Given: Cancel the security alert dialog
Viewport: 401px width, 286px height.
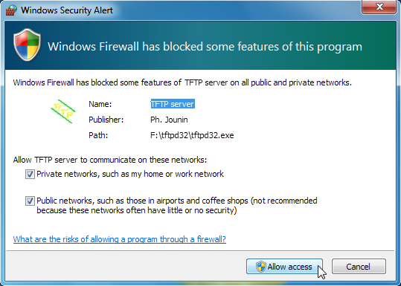Looking at the screenshot, I should [x=359, y=267].
